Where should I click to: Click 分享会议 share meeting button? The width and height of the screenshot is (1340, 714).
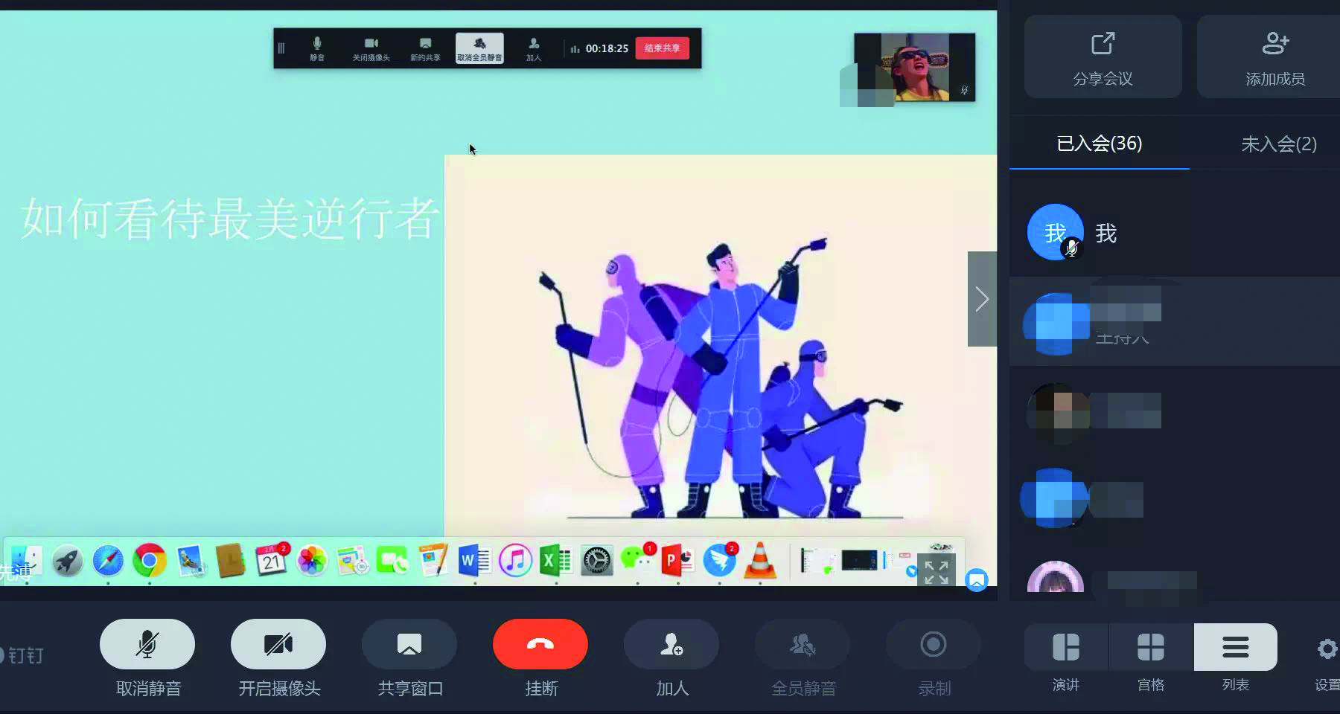(x=1103, y=57)
